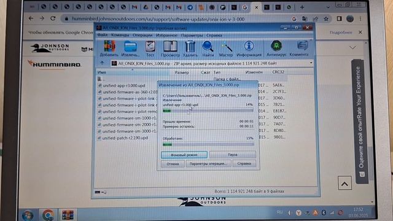Click Chrome's forward arrow
Image resolution: width=393 pixels, height=221 pixels.
42,18
